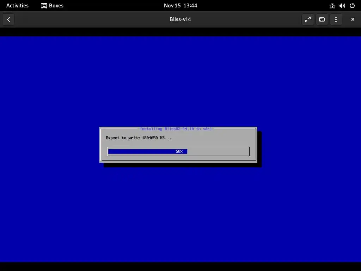Go back using the back arrow button

(8, 19)
